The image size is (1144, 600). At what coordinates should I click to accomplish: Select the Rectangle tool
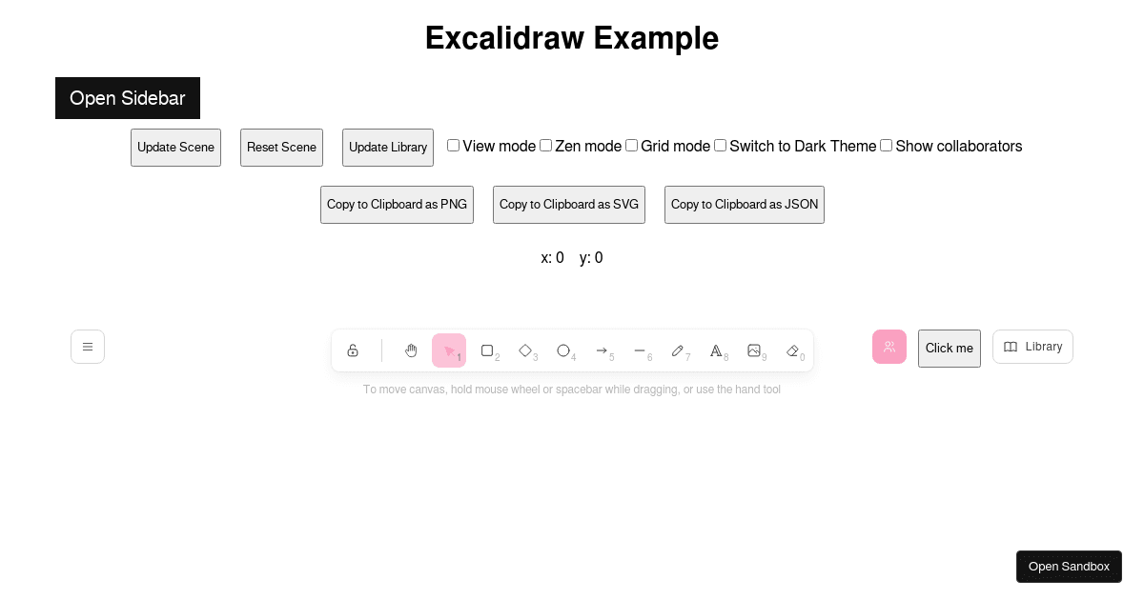[x=487, y=350]
